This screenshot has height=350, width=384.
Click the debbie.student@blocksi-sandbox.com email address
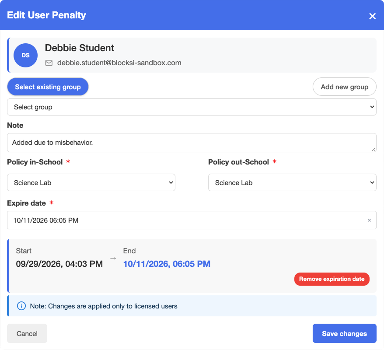point(119,63)
